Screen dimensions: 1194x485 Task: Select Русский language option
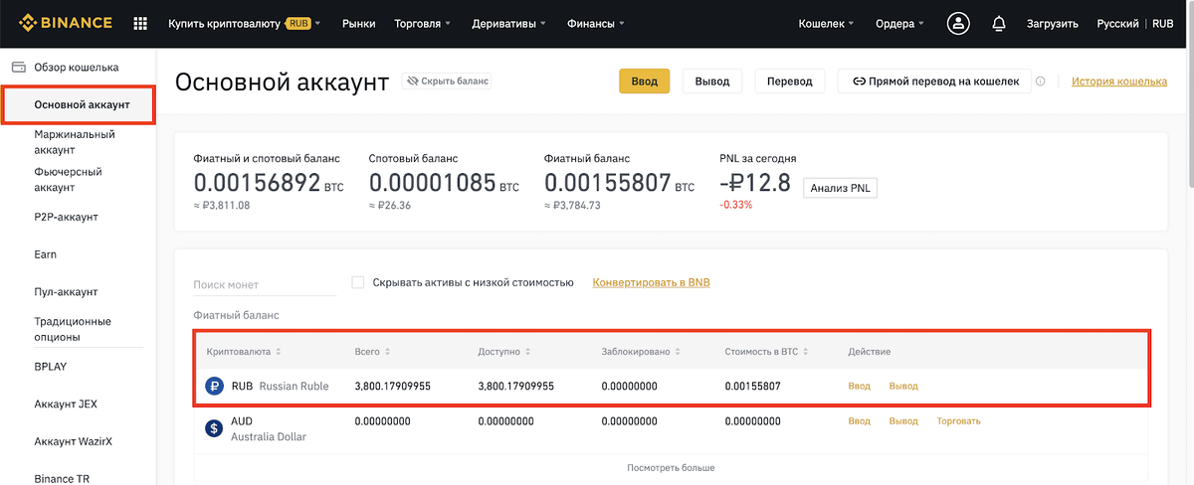coord(1118,23)
